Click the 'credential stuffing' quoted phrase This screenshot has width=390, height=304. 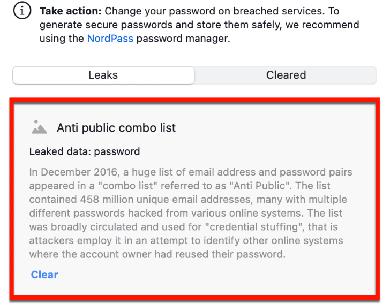point(254,227)
